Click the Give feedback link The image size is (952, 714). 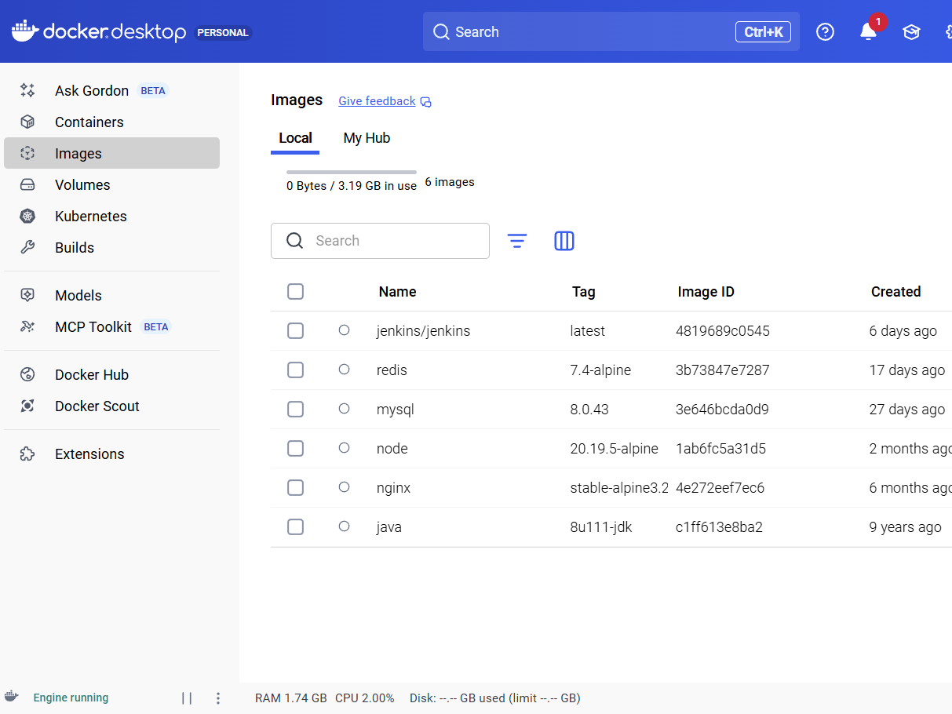(377, 101)
